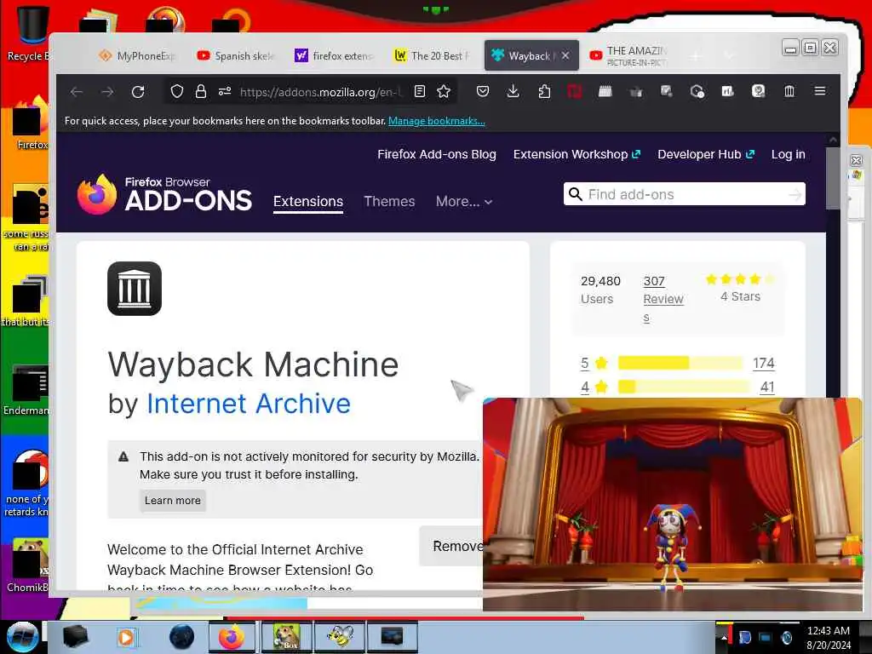Expand the More... dropdown menu

pyautogui.click(x=464, y=201)
